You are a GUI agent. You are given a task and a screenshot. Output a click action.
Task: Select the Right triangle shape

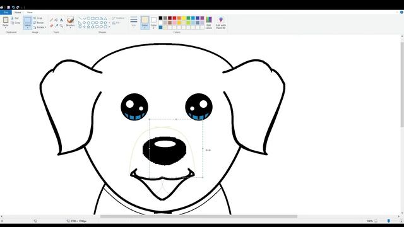(80, 23)
